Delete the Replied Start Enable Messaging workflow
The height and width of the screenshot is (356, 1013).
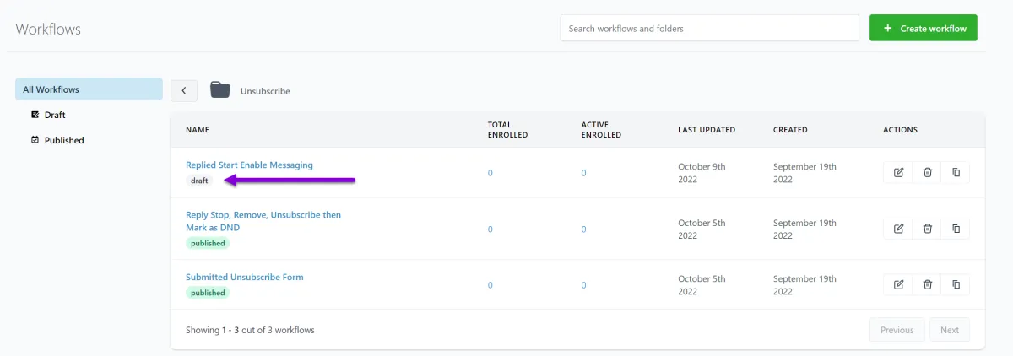[927, 172]
